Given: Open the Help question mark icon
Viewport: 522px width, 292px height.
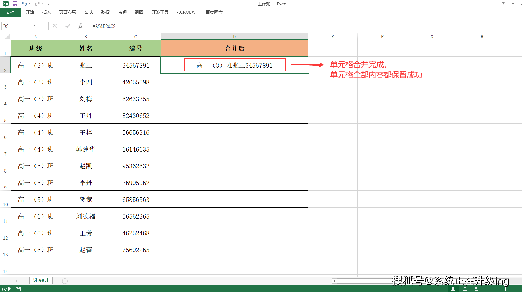Looking at the screenshot, I should (x=504, y=4).
